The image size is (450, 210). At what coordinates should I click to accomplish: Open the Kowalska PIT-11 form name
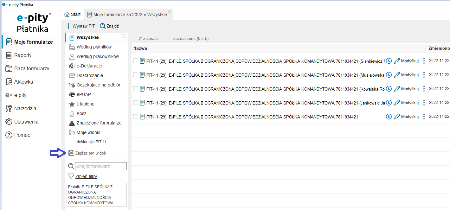tap(266, 89)
